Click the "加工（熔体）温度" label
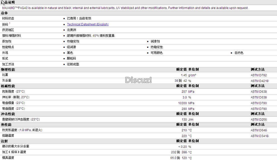The width and height of the screenshot is (277, 160). [x=14, y=152]
